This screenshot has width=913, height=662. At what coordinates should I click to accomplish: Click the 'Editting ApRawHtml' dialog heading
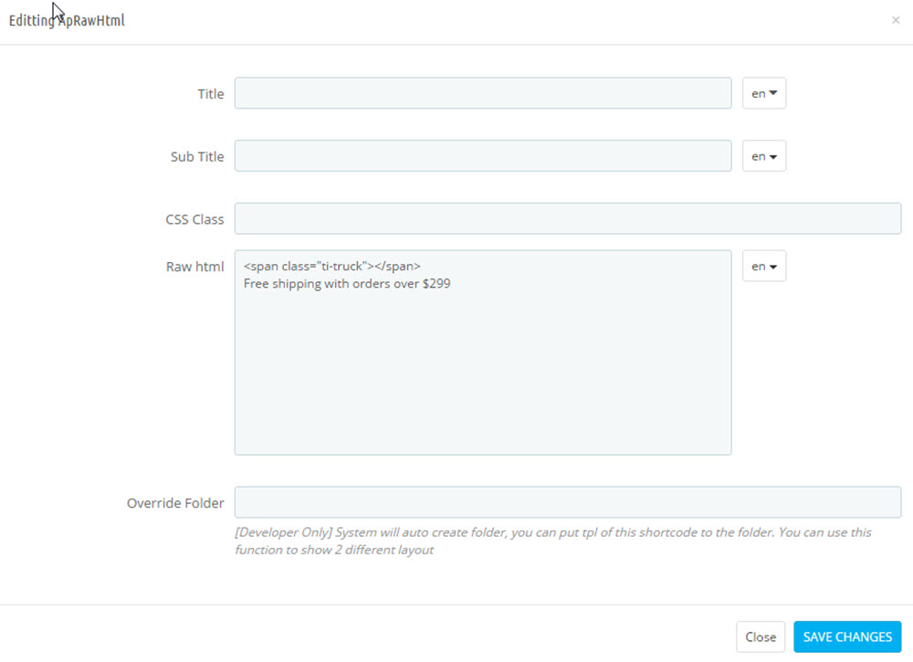pyautogui.click(x=67, y=20)
